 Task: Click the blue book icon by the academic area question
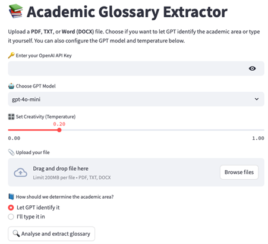[x=11, y=196]
